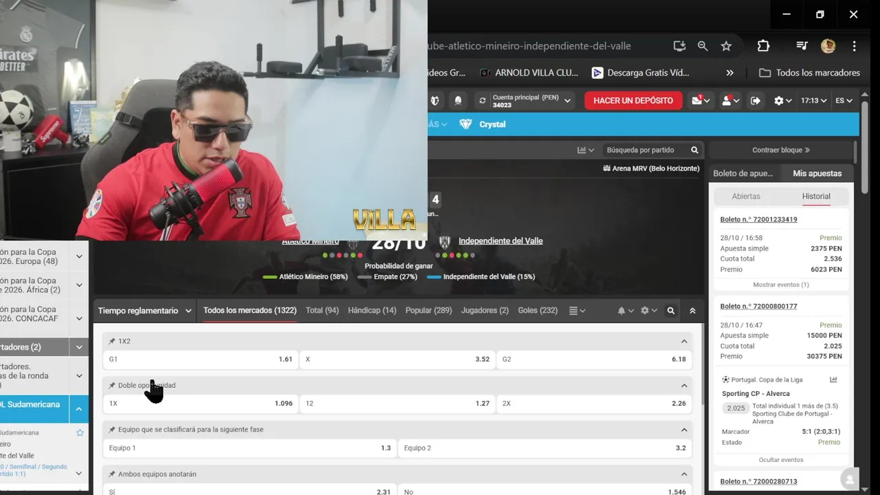This screenshot has height=495, width=880.
Task: Open the Crystal game link
Action: pyautogui.click(x=483, y=124)
